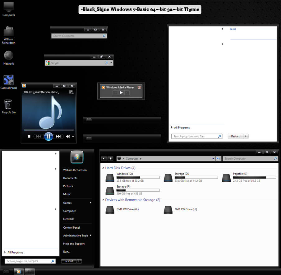Click the Windows Media Player taskbar icon
Viewport: 281px width, 275px height.
tap(18, 271)
